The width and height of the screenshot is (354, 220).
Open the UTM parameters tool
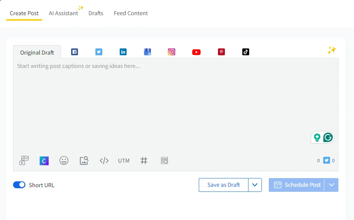coord(123,160)
